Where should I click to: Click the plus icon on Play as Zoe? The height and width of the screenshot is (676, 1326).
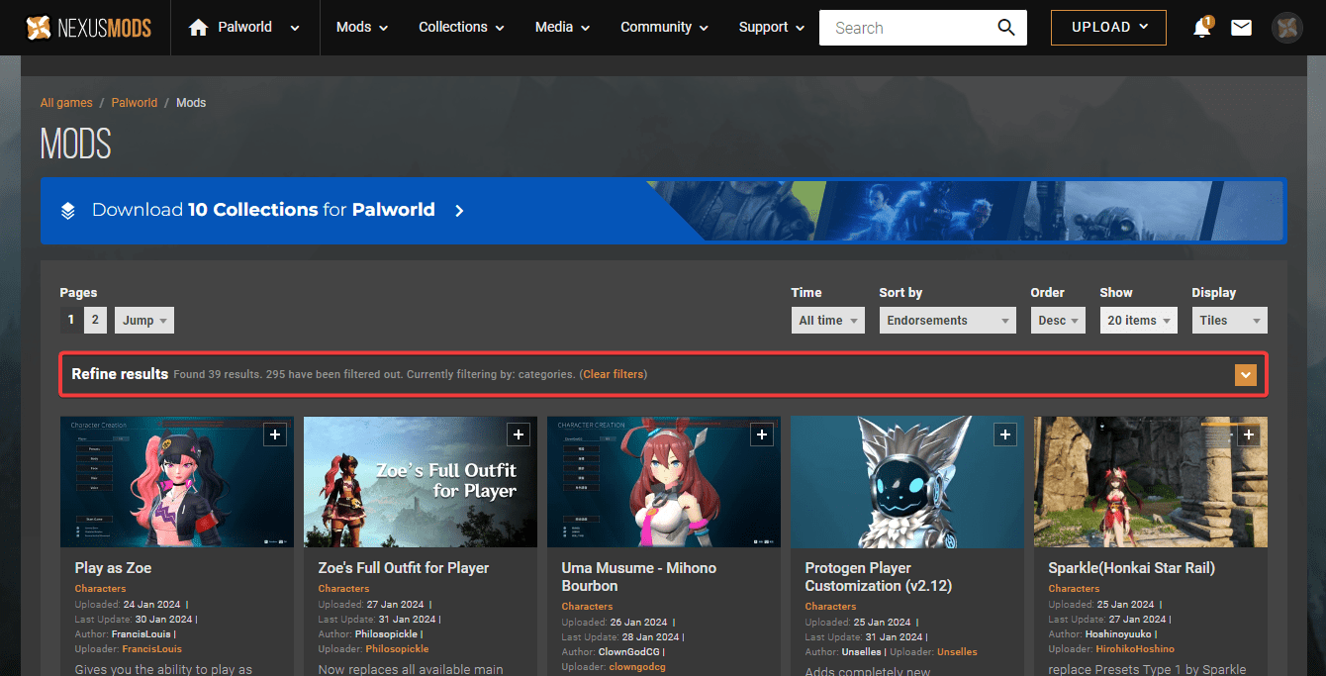click(275, 435)
